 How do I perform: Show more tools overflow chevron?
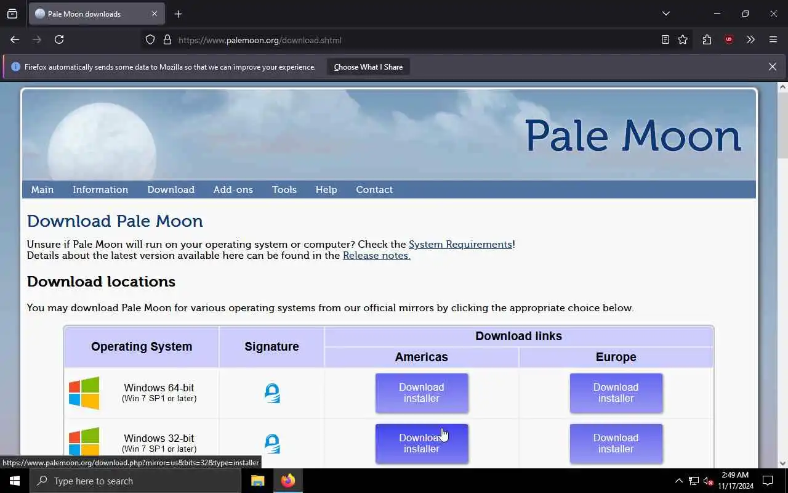[750, 39]
